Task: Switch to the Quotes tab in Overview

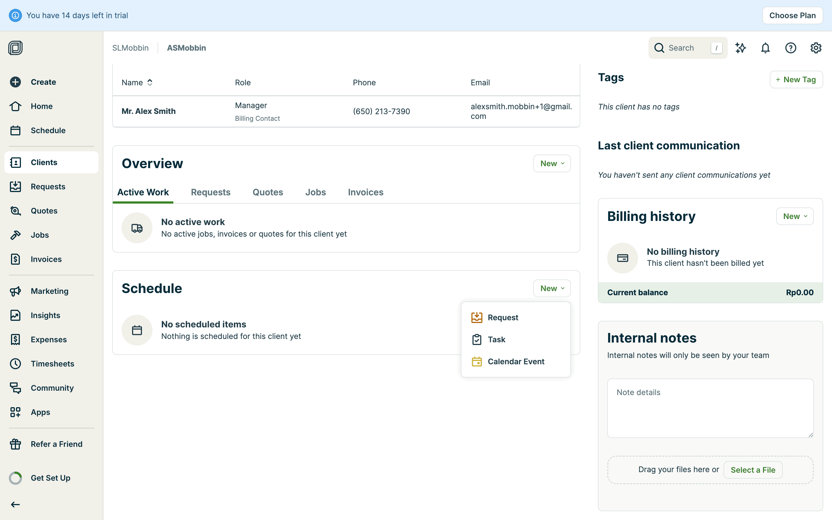Action: coord(267,192)
